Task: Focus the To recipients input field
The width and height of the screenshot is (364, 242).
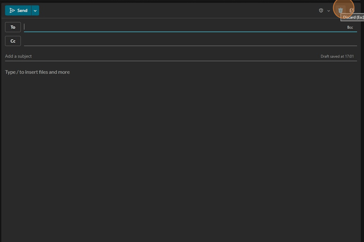Action: click(x=184, y=27)
